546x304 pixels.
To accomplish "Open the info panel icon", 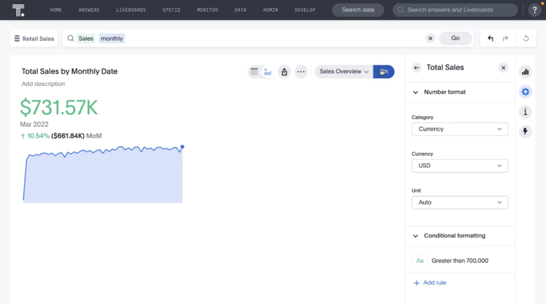I will click(525, 112).
